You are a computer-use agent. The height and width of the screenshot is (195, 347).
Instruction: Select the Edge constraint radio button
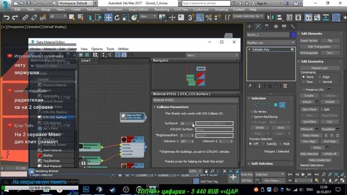(320, 77)
